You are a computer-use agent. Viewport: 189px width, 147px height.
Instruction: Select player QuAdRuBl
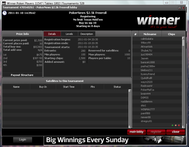coord(157,78)
